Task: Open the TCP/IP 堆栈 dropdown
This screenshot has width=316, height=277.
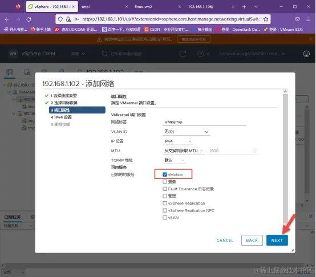Action: point(175,160)
